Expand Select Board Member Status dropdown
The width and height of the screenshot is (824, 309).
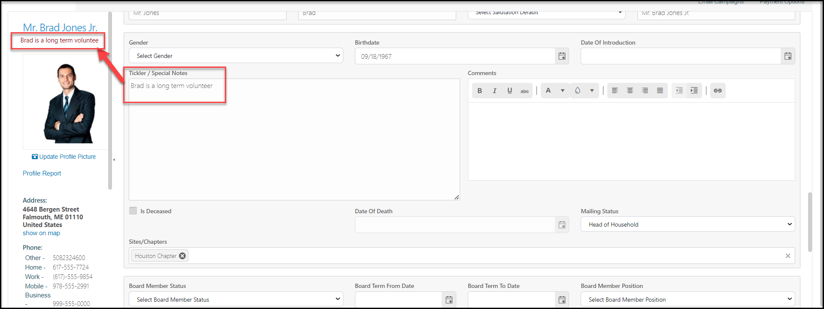coord(236,299)
